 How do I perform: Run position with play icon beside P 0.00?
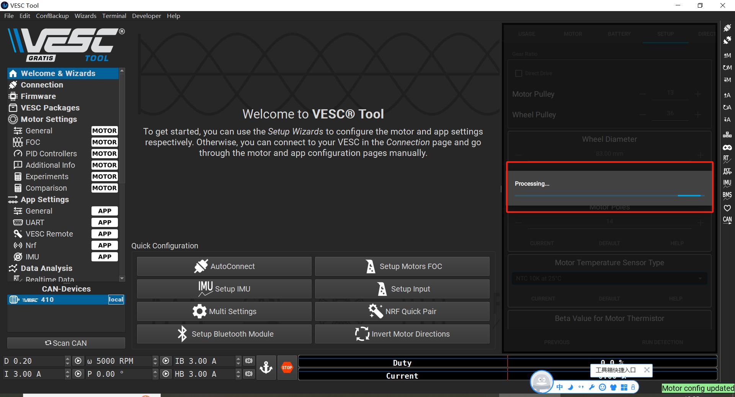coord(166,374)
